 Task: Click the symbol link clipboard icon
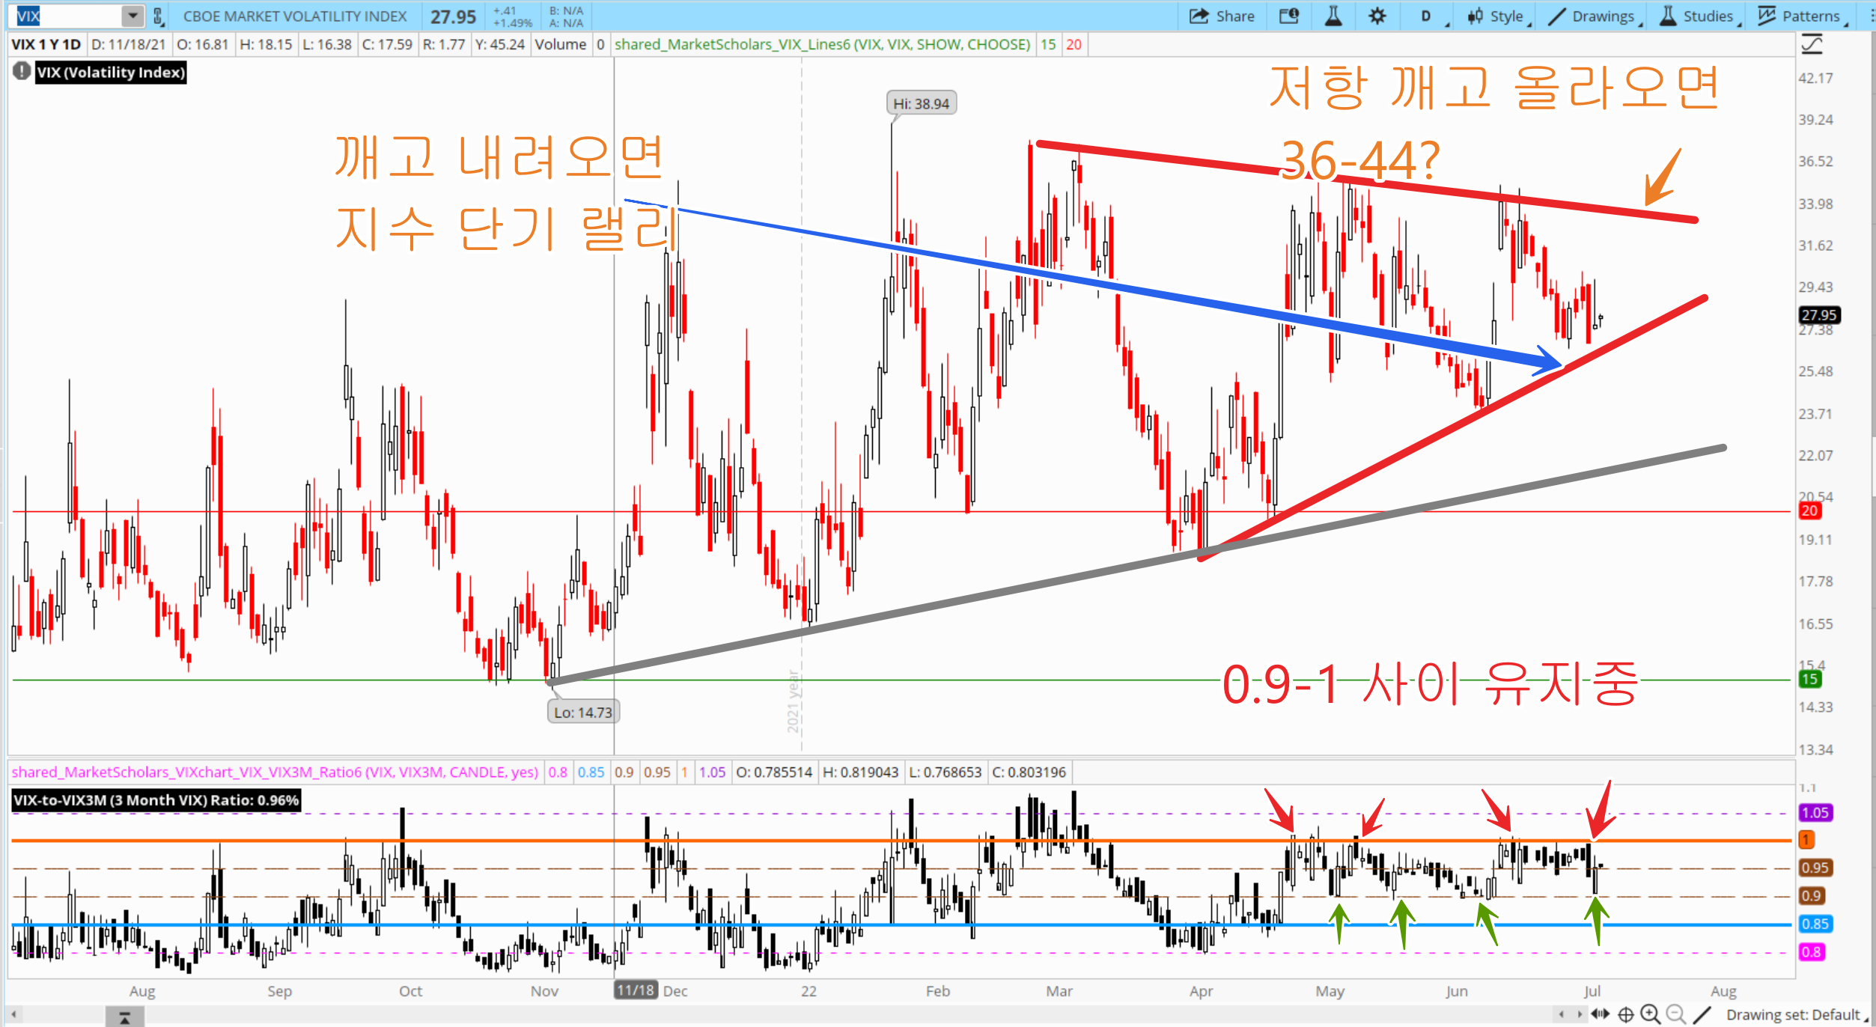[x=158, y=16]
